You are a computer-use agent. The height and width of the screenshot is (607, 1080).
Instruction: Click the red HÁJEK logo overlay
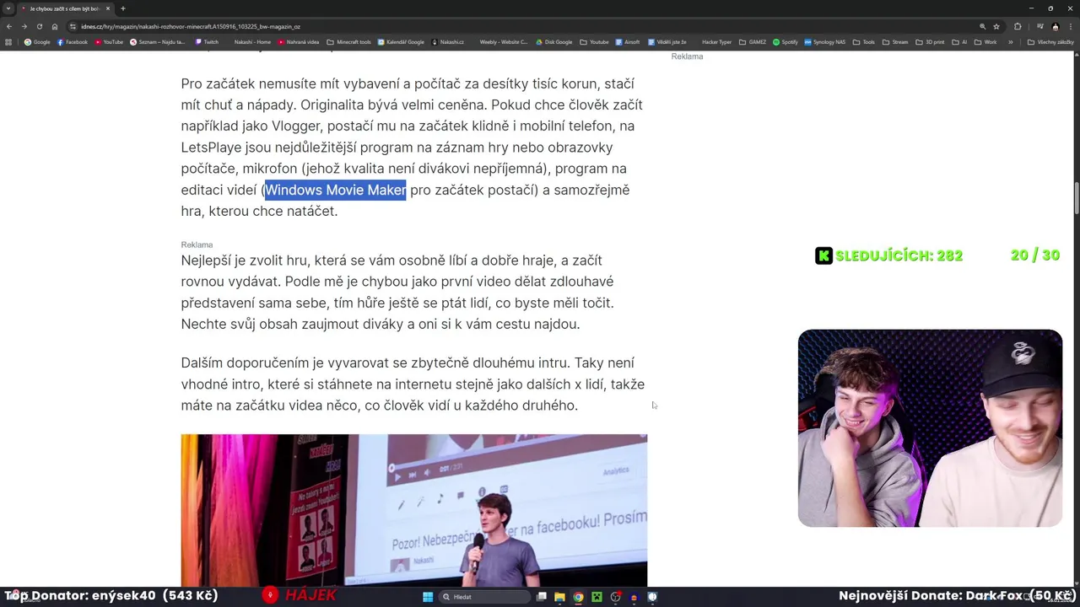299,595
